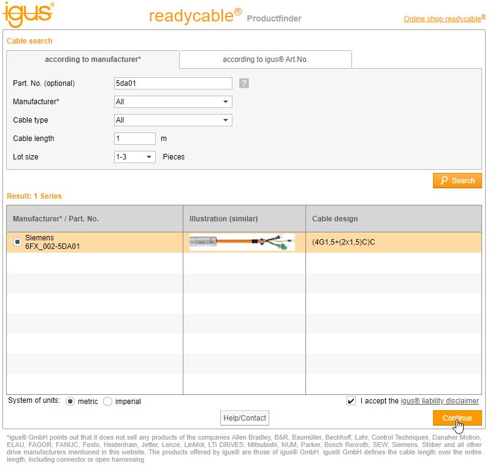This screenshot has height=466, width=490.
Task: Click the Siemens cable illustration thumbnail
Action: point(242,242)
